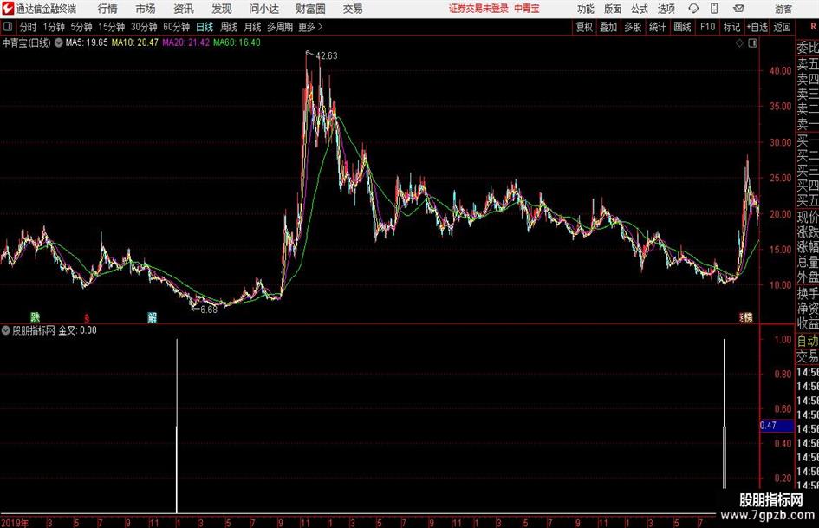Click the MA60: 16.40 value
The image size is (819, 528).
[x=237, y=42]
